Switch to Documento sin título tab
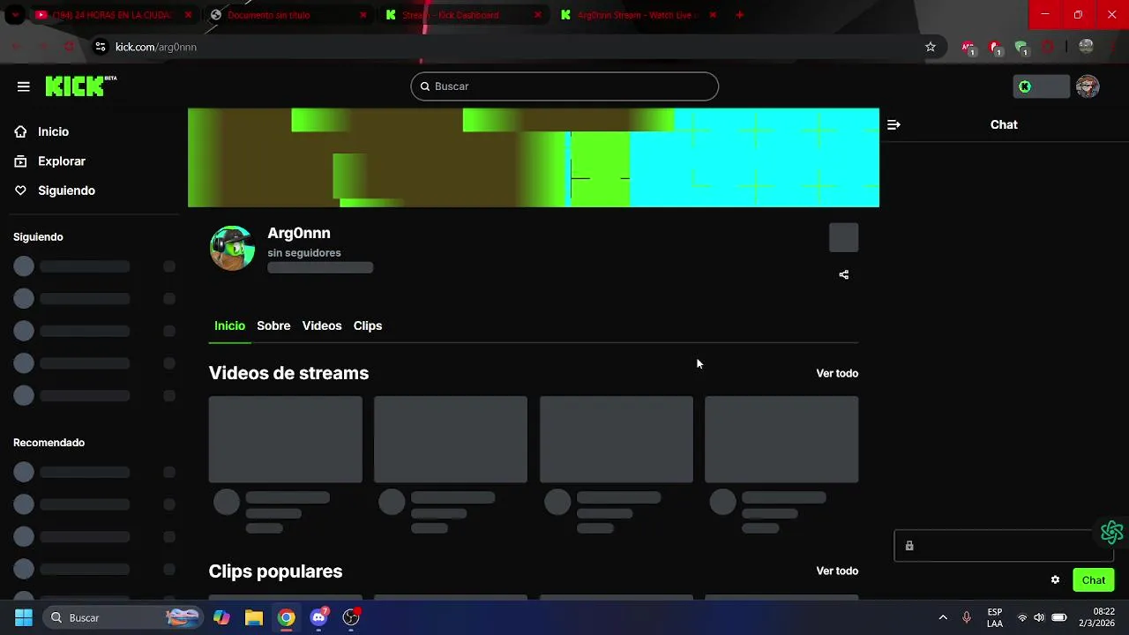Screen dimensions: 1129x635 point(288,15)
